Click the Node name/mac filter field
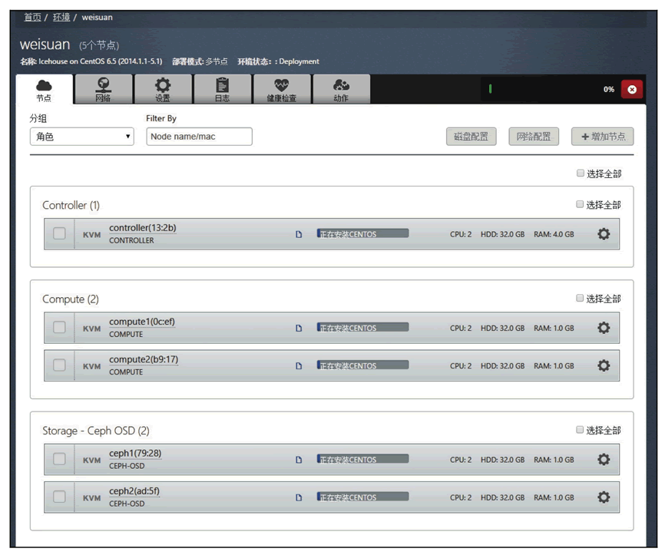The height and width of the screenshot is (555, 665). coord(199,136)
